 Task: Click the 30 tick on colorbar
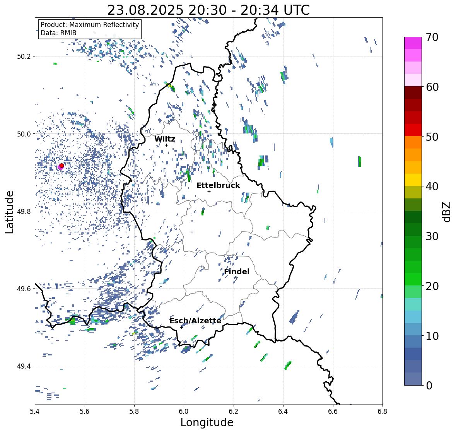(432, 236)
